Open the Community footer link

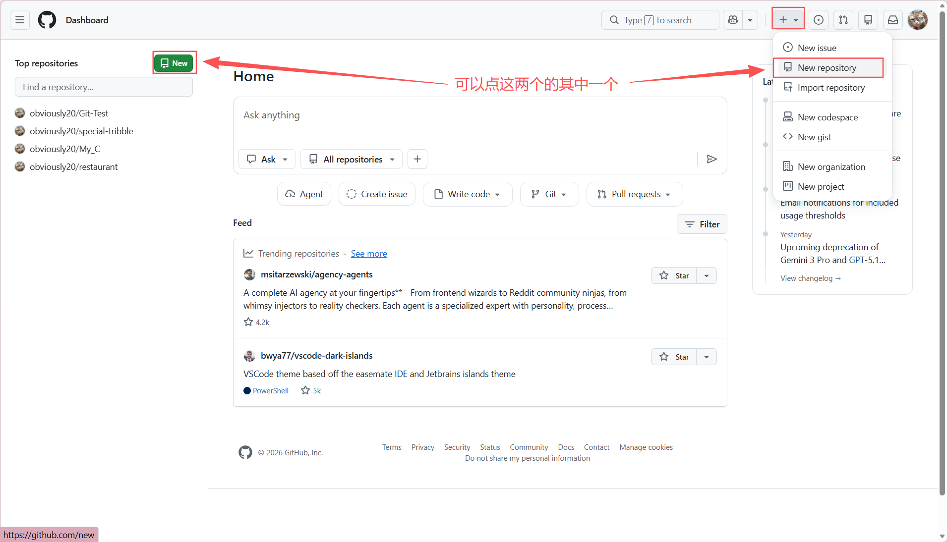tap(529, 447)
